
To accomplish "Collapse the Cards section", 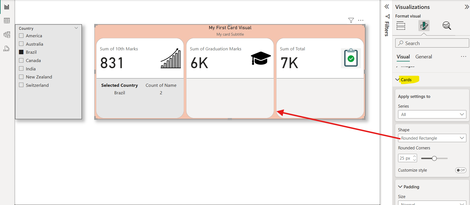I will click(398, 80).
